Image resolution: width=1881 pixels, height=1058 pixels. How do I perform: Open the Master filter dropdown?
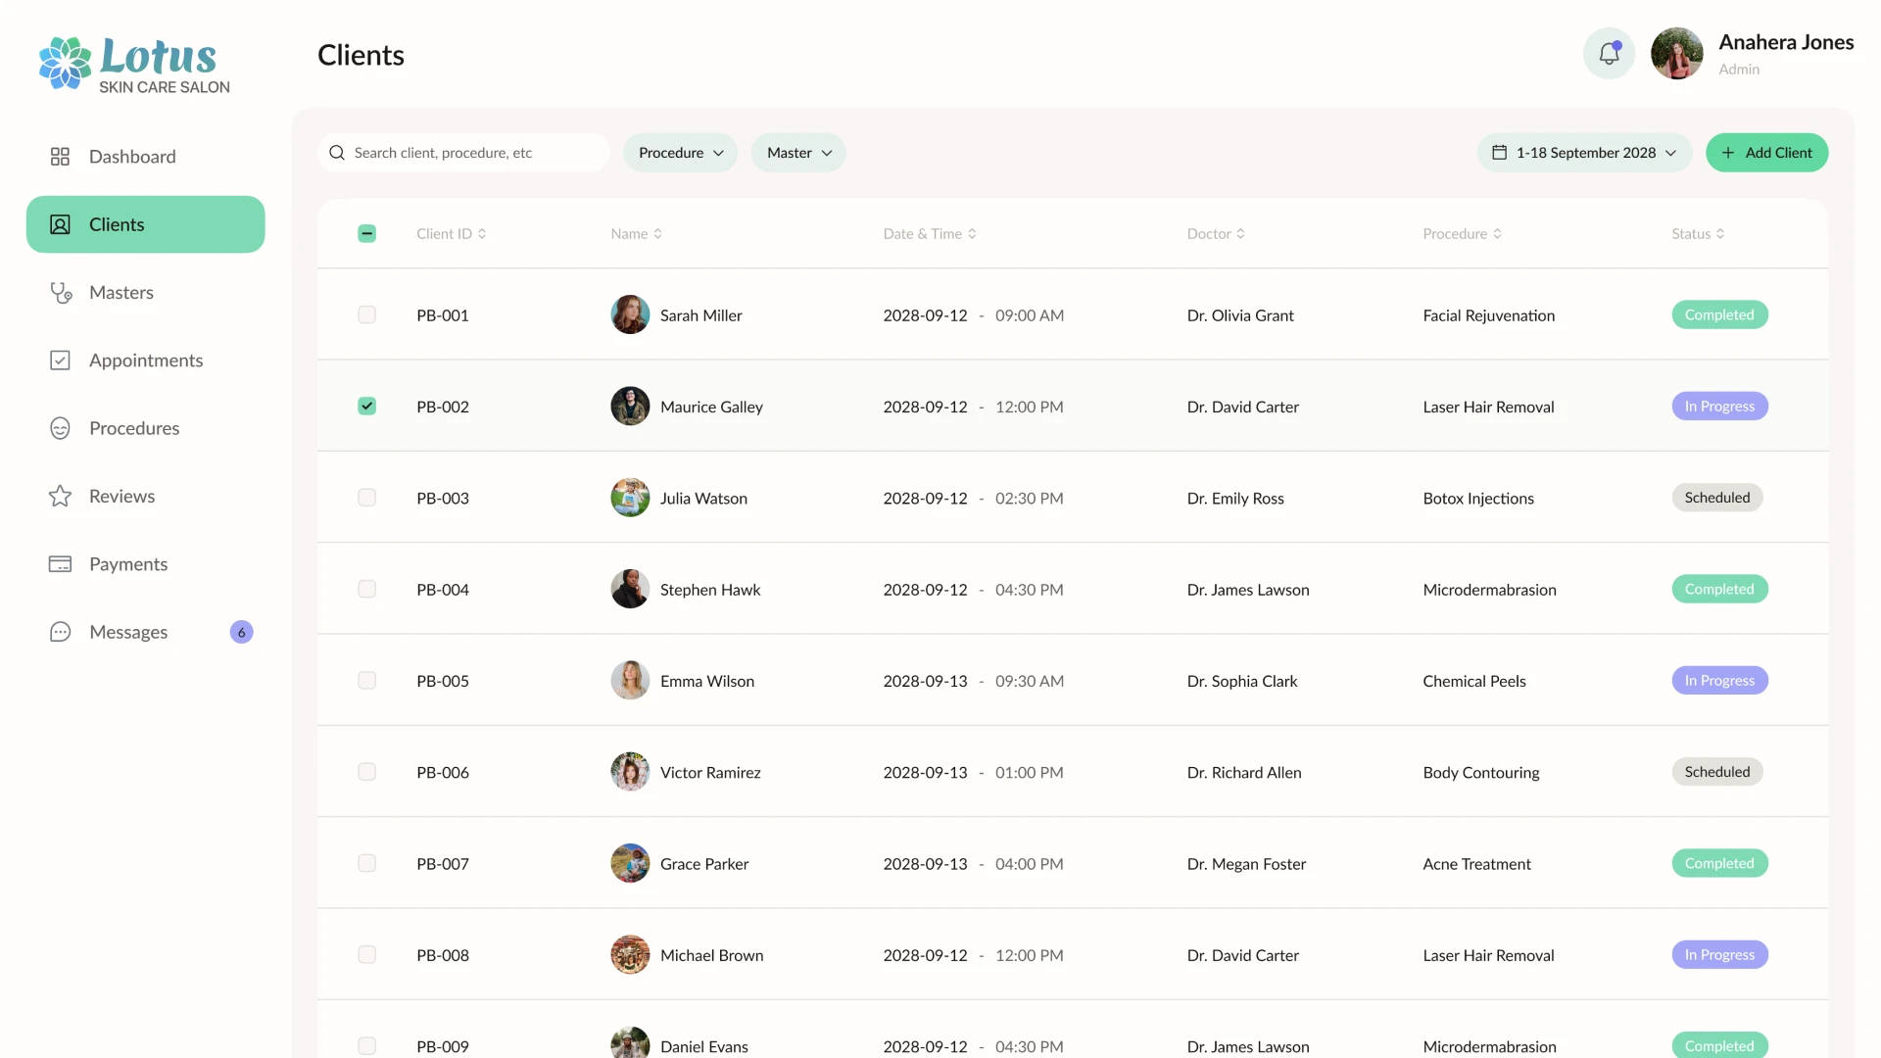(798, 153)
